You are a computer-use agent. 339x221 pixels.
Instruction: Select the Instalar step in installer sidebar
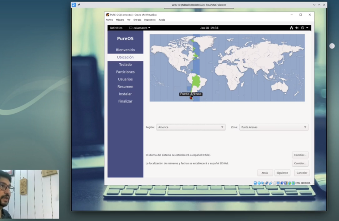click(x=125, y=94)
